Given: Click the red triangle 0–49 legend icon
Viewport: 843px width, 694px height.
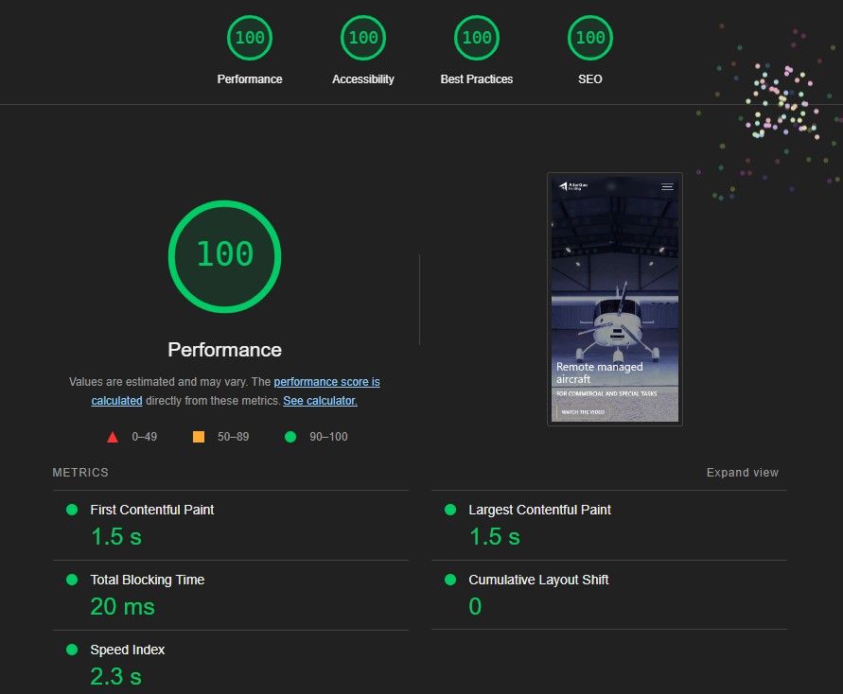Looking at the screenshot, I should point(113,437).
